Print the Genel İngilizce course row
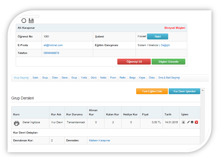This screenshot has height=157, width=219. pos(17,123)
